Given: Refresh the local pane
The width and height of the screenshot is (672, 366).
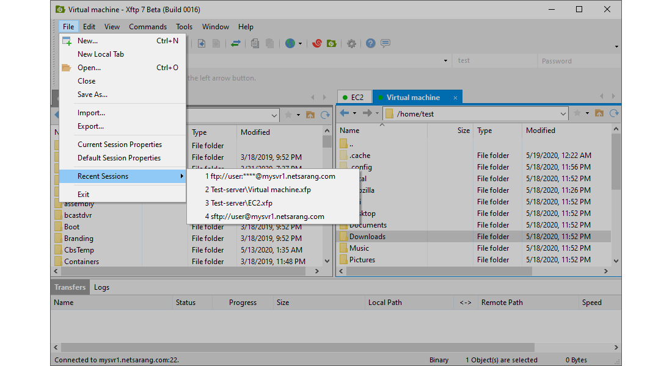Looking at the screenshot, I should 325,115.
